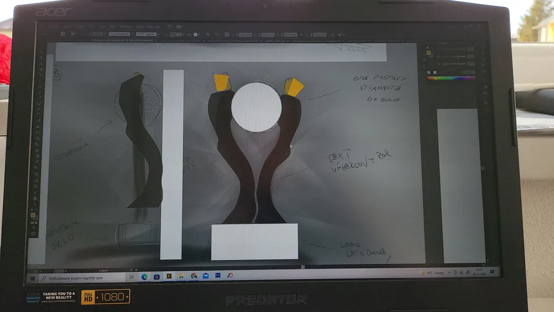Select the yellow fill swatch in the Color panel
Viewport: 554px width, 312px height.
429,53
